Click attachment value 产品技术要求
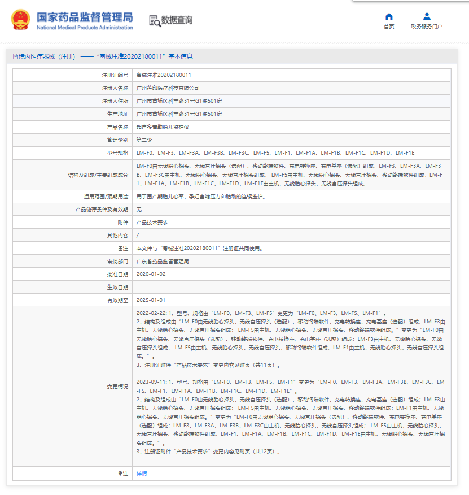The image size is (469, 495). click(x=152, y=222)
